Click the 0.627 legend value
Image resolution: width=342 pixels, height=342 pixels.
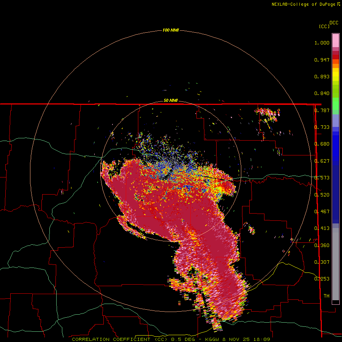pyautogui.click(x=322, y=161)
